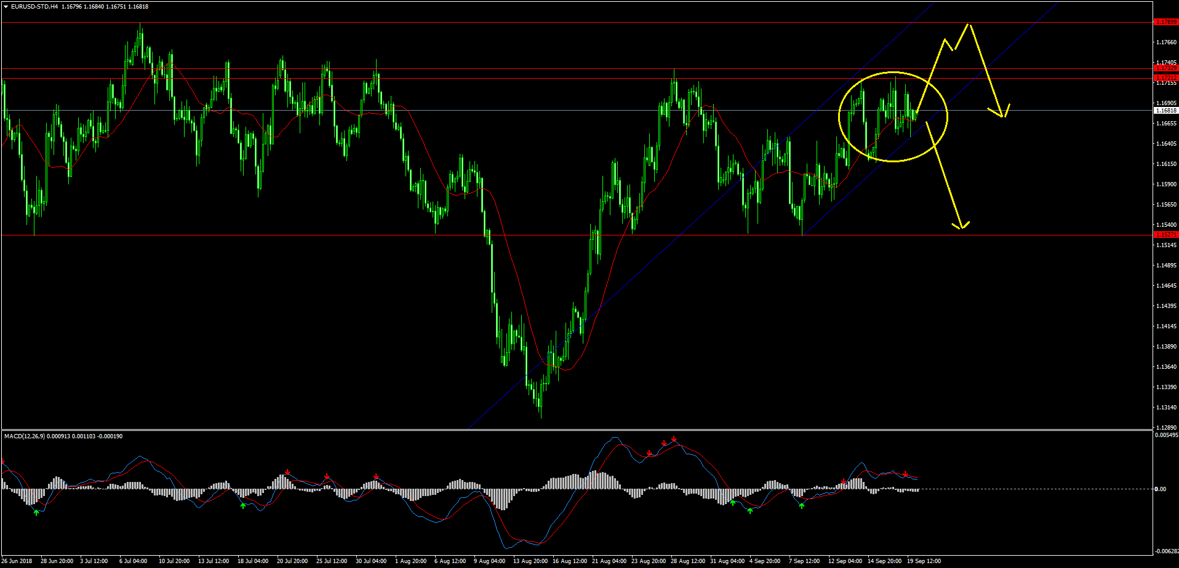Screen dimensions: 1179x568
Task: Click MACD scale value 0.005495
Action: tap(1167, 435)
